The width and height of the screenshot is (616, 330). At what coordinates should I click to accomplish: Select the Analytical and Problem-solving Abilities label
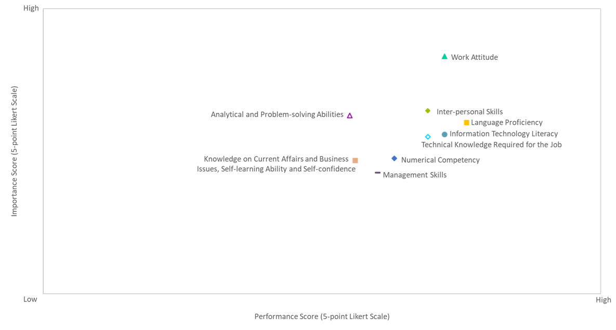click(x=277, y=114)
